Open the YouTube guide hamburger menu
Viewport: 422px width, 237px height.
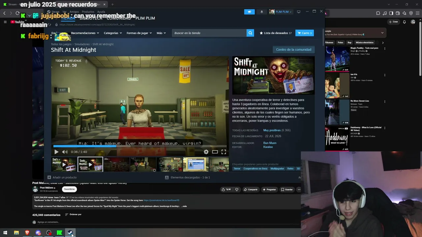pos(5,22)
